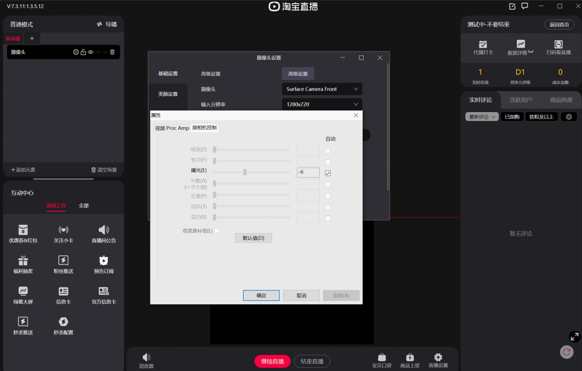Expand the 最新评论 filter dropdown
The height and width of the screenshot is (371, 582).
click(482, 117)
